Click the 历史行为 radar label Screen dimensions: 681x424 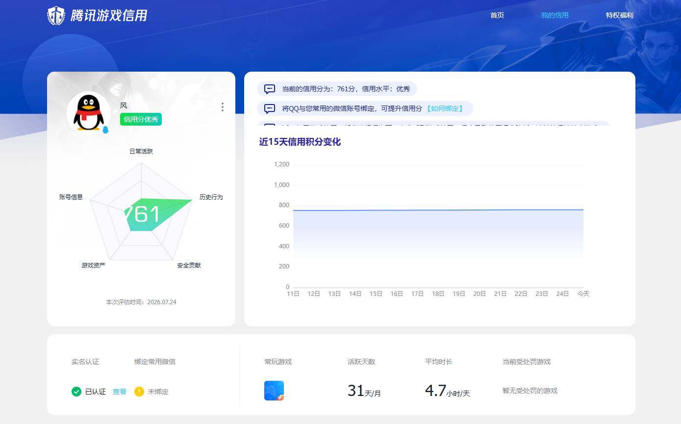[x=211, y=197]
